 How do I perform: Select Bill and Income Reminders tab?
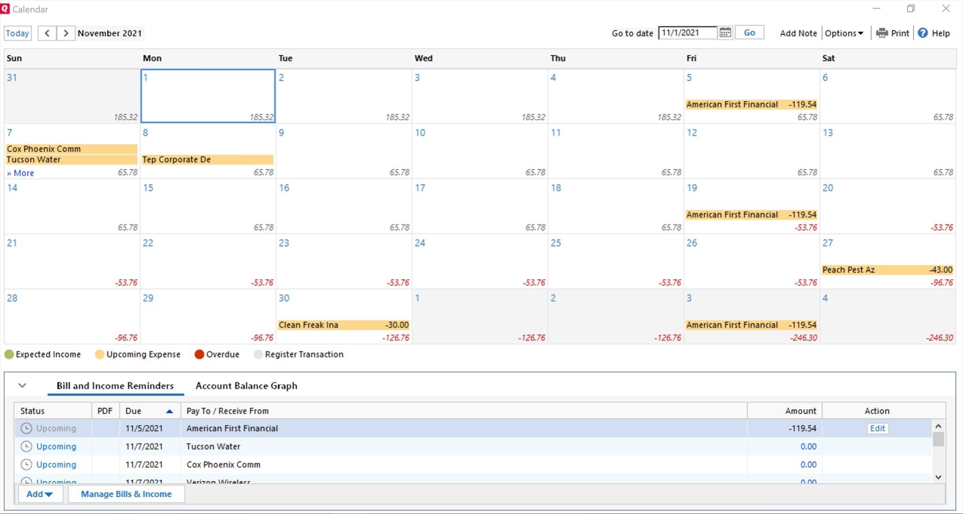point(115,386)
